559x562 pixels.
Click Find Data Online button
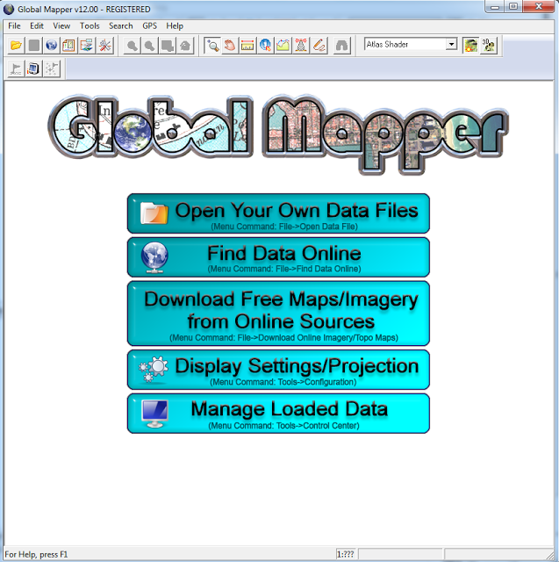(278, 257)
